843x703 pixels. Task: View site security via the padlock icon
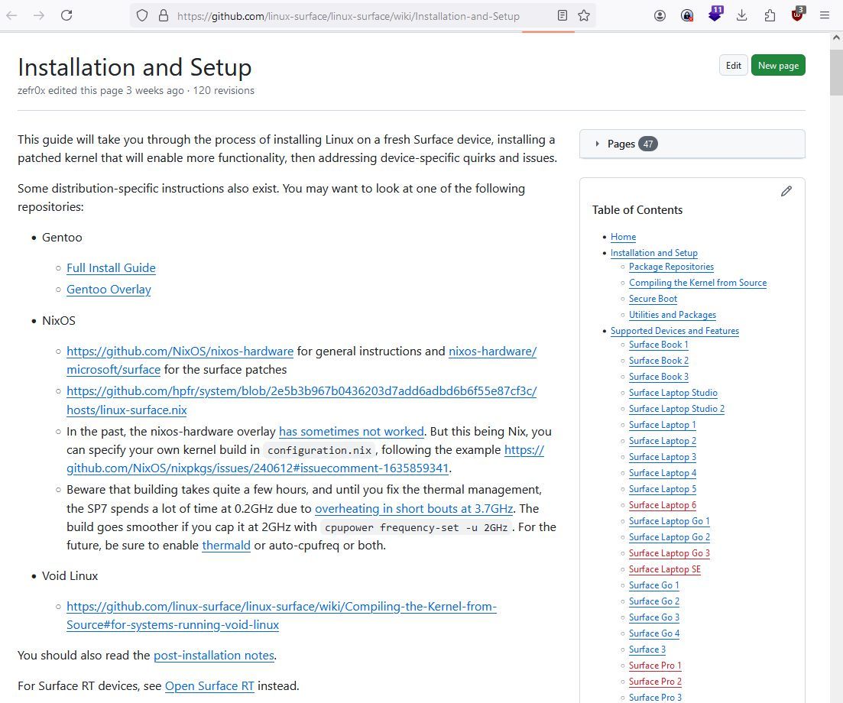pyautogui.click(x=164, y=15)
